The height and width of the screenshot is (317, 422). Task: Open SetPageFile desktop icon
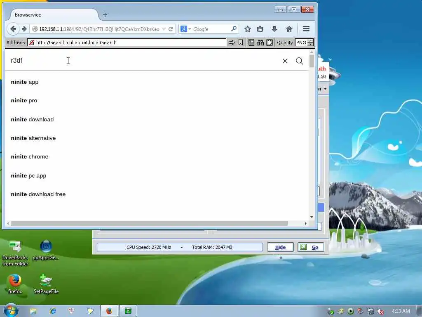[x=46, y=284]
